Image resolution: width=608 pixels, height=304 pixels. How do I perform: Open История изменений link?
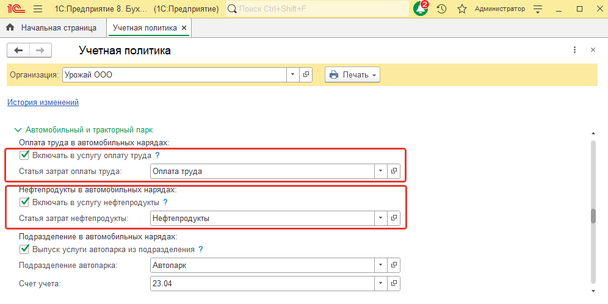pos(43,103)
